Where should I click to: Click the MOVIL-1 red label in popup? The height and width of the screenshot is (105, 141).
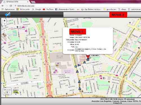[78, 32]
